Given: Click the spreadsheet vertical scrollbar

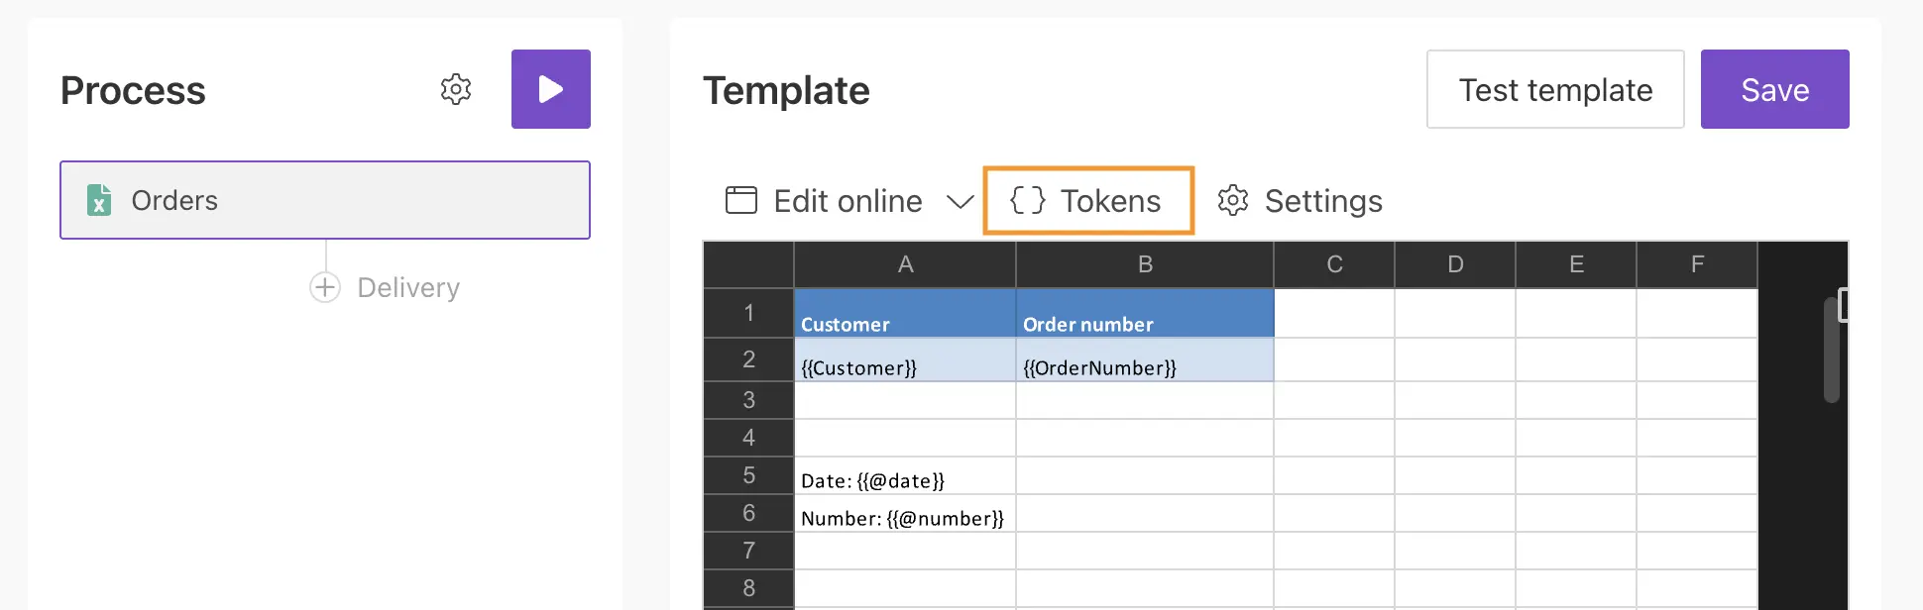Looking at the screenshot, I should pos(1831,350).
